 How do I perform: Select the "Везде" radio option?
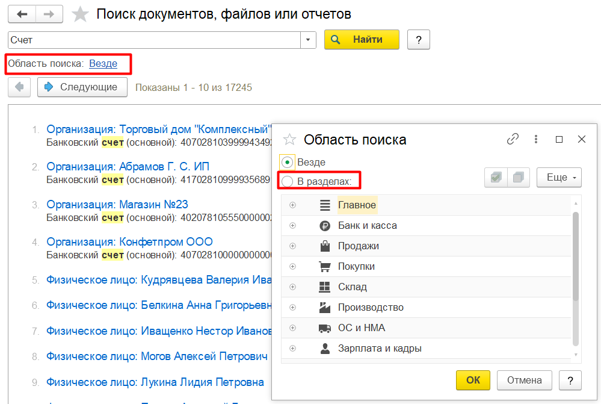pyautogui.click(x=288, y=163)
